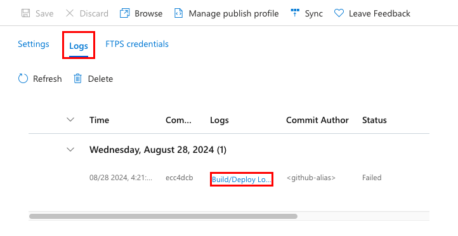Click the Status column header
The width and height of the screenshot is (458, 236).
374,120
